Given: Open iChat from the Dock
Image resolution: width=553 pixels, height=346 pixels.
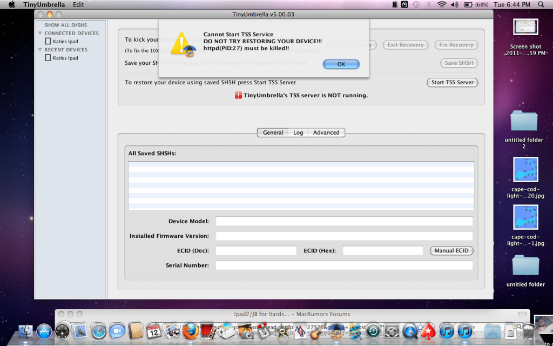Looking at the screenshot, I should pos(117,332).
